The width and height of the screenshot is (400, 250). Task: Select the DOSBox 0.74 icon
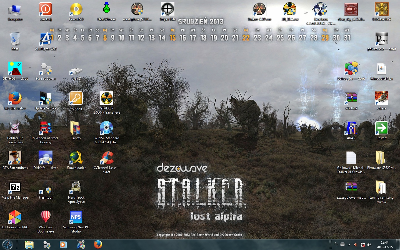tap(382, 12)
